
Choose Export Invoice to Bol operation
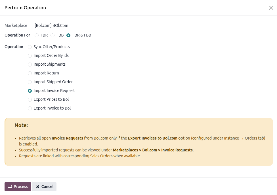(30, 108)
